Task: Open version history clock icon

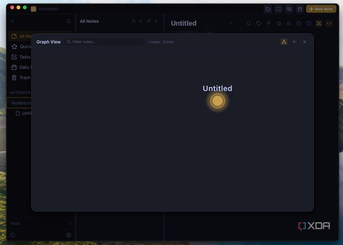Action: (299, 23)
